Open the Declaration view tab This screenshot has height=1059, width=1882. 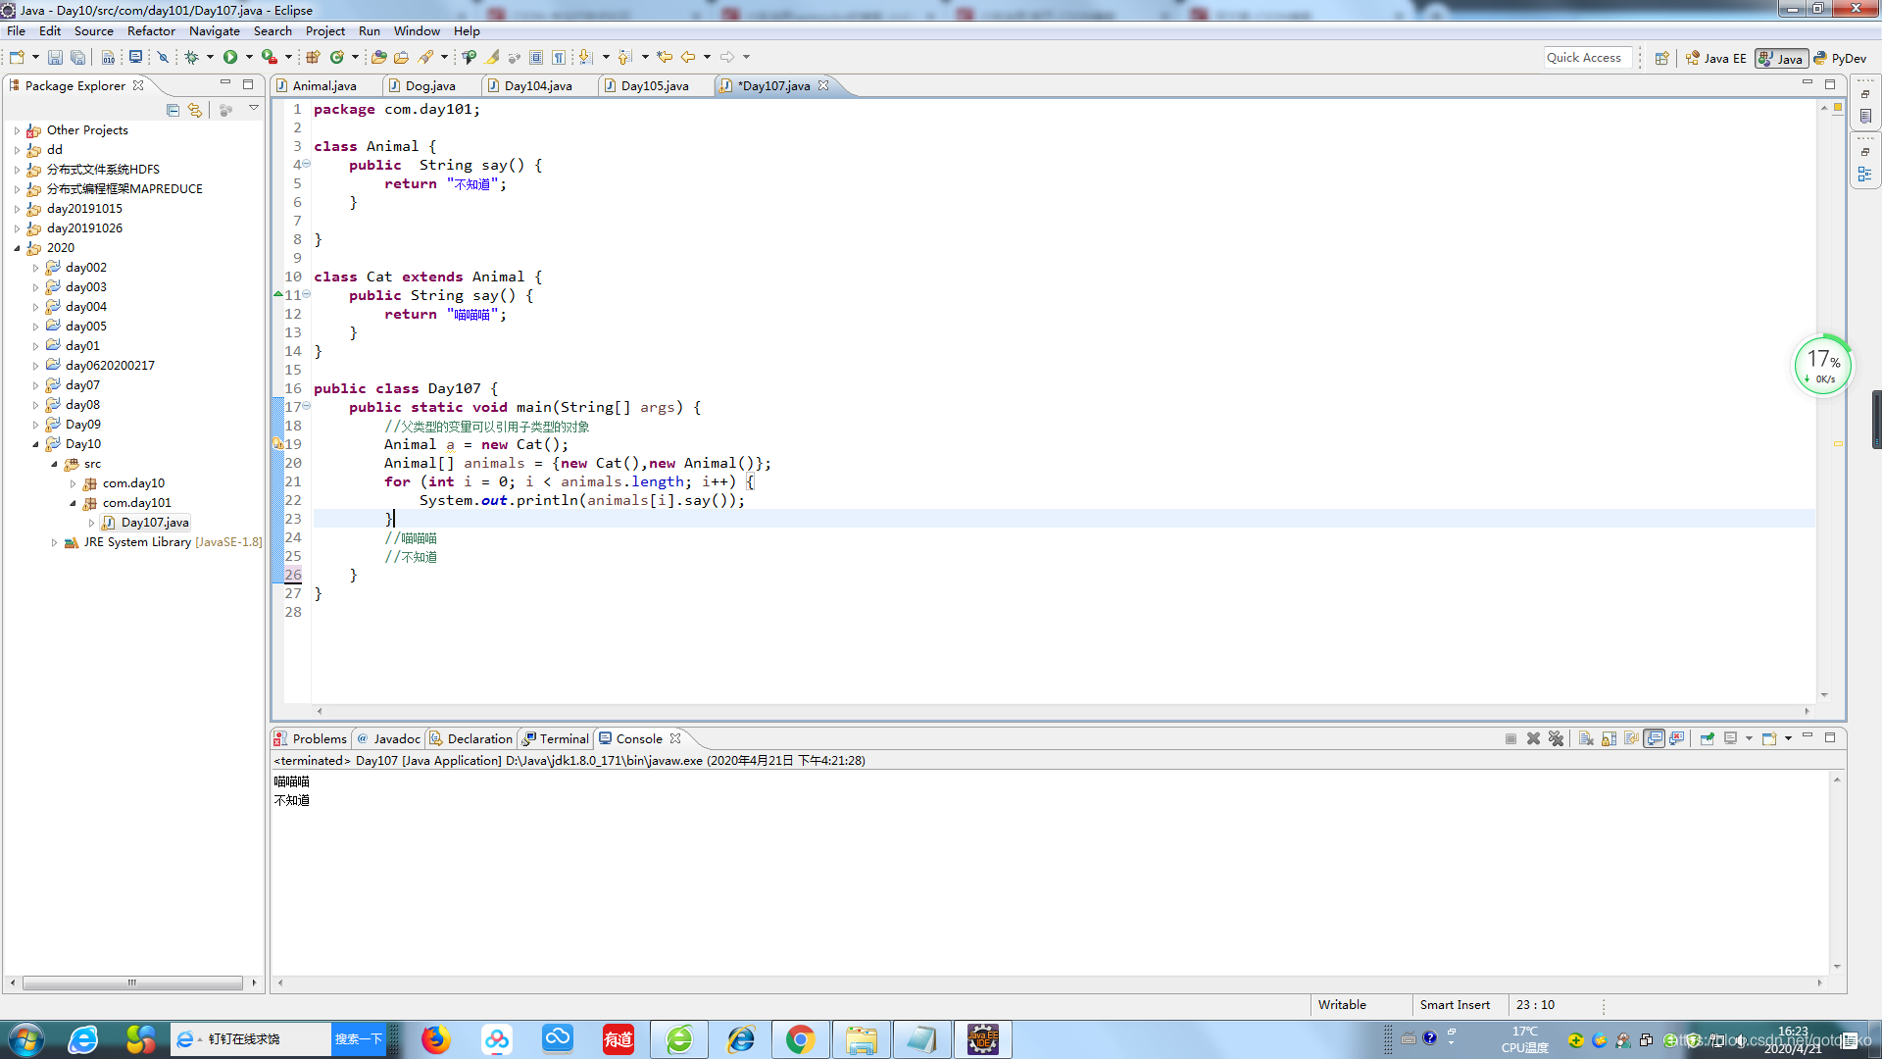472,739
